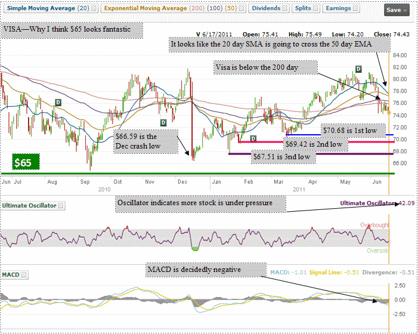Click the dividend D marker near November 2010
The height and width of the screenshot is (334, 418).
click(x=163, y=123)
